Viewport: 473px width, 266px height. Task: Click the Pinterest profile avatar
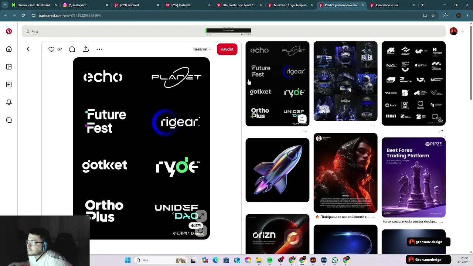point(453,31)
